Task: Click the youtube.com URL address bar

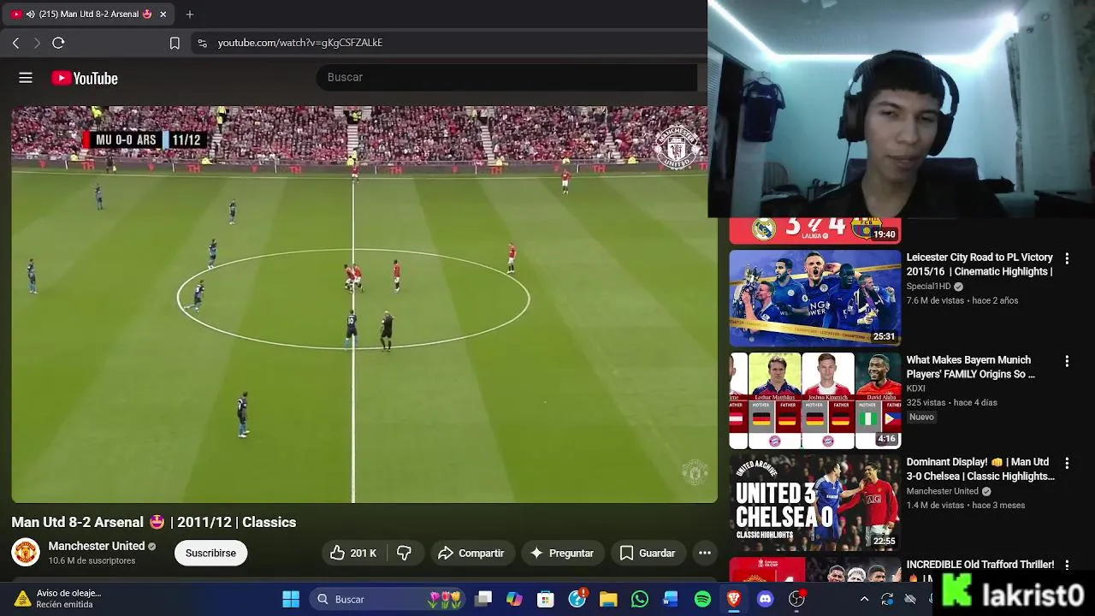Action: 300,43
